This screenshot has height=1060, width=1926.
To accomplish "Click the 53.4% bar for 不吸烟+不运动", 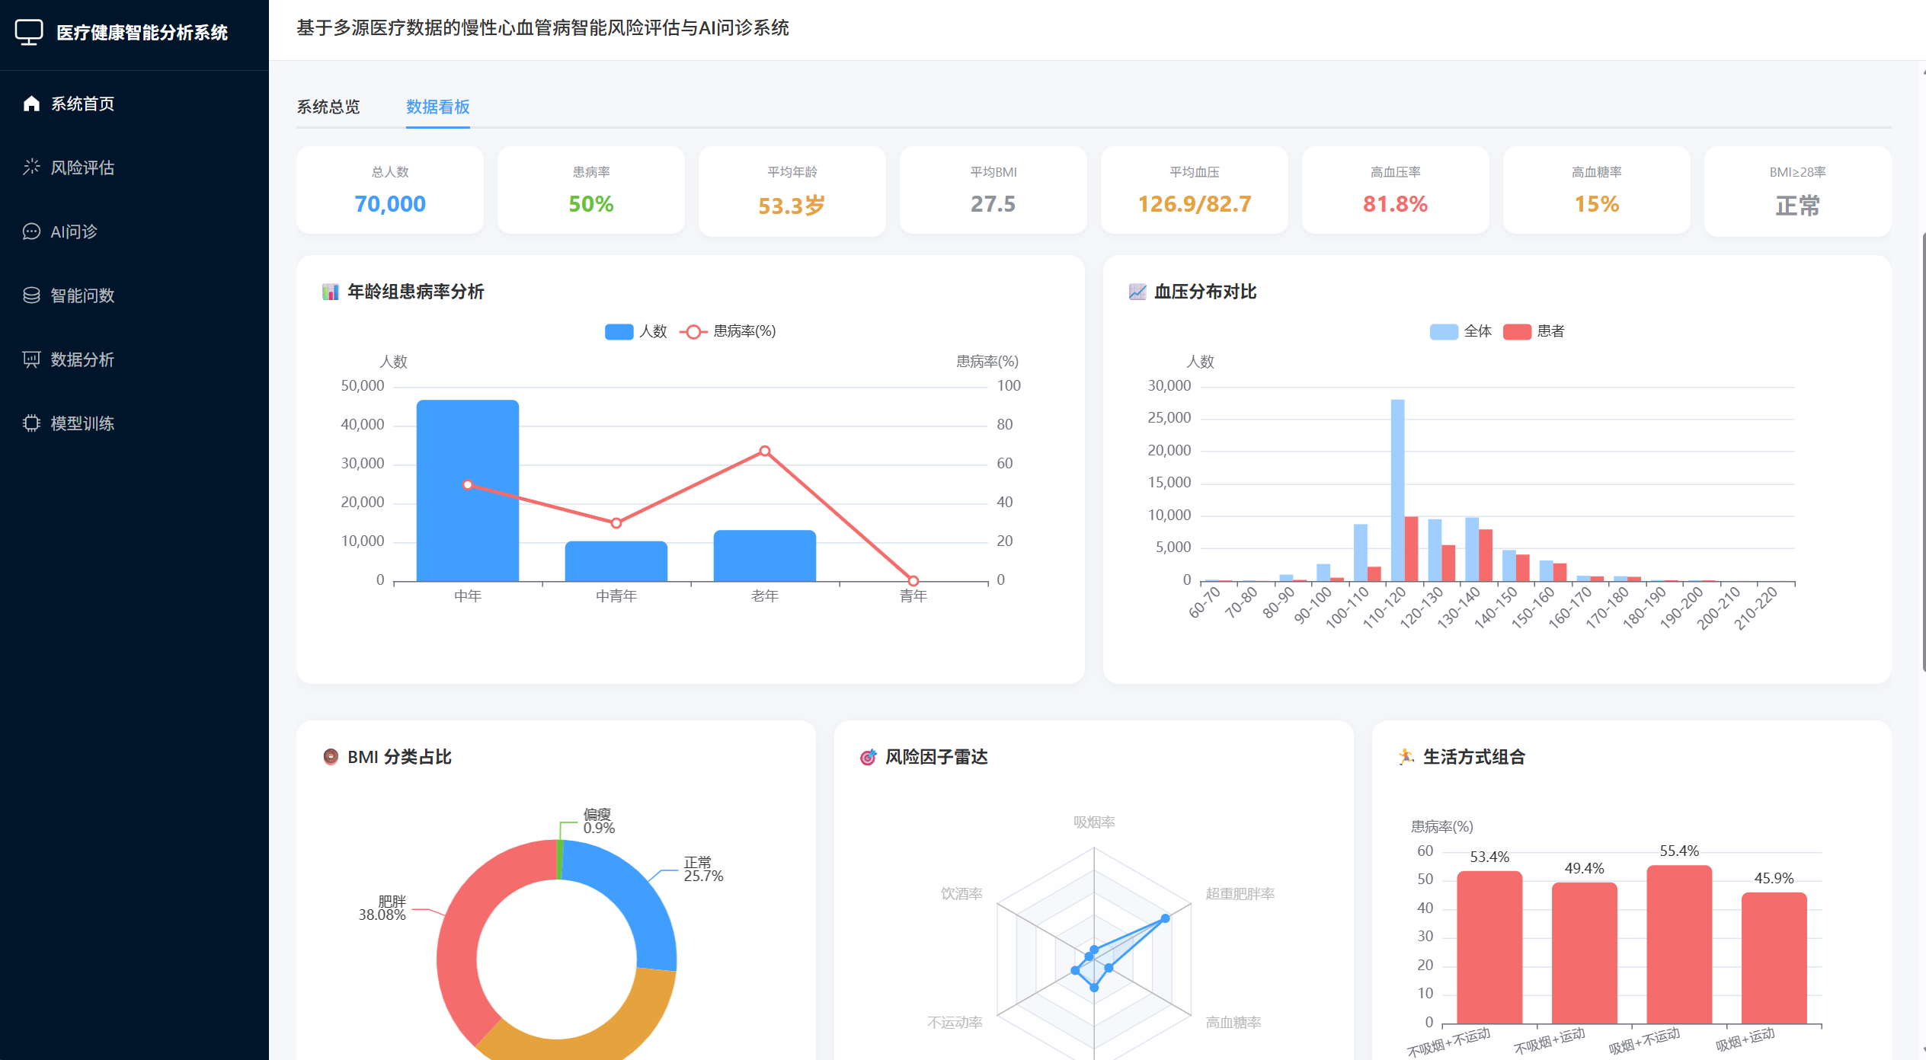I will pyautogui.click(x=1489, y=947).
